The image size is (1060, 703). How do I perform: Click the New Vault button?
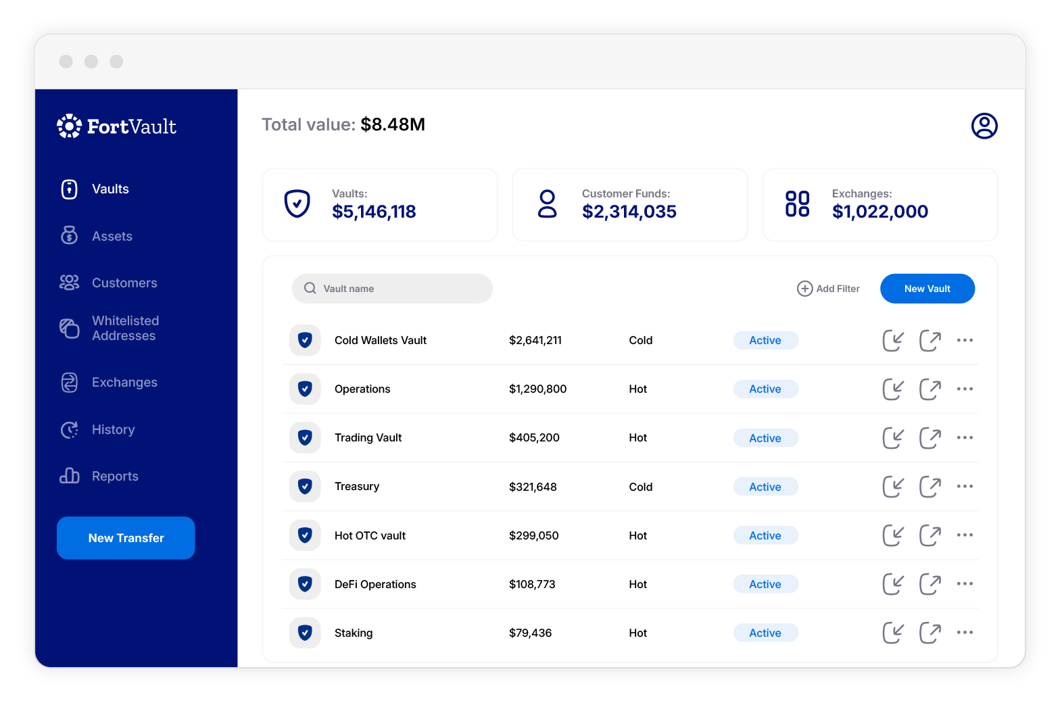(x=927, y=289)
